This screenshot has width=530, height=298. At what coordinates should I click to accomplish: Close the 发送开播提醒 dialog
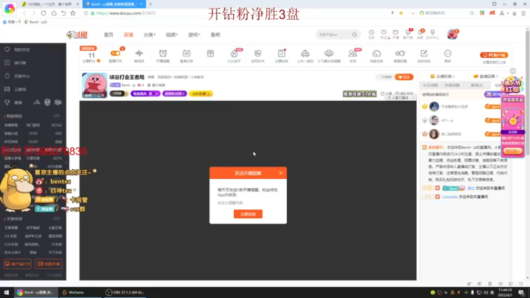point(280,173)
